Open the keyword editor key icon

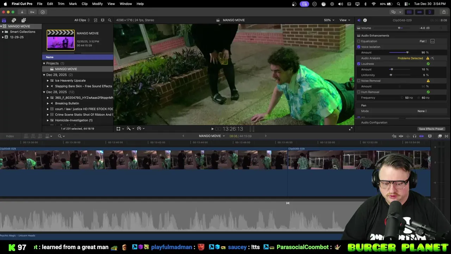tap(32, 12)
